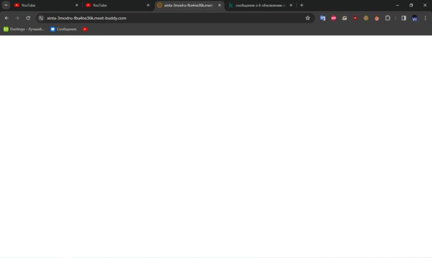The height and width of the screenshot is (258, 432).
Task: Open Google Translate extension
Action: 323,18
